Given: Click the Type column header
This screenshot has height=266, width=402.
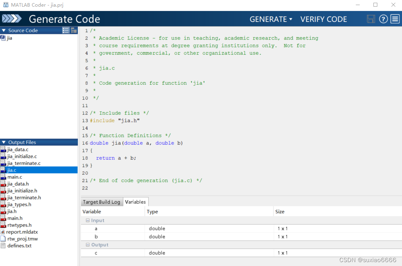Looking at the screenshot, I should point(209,212).
